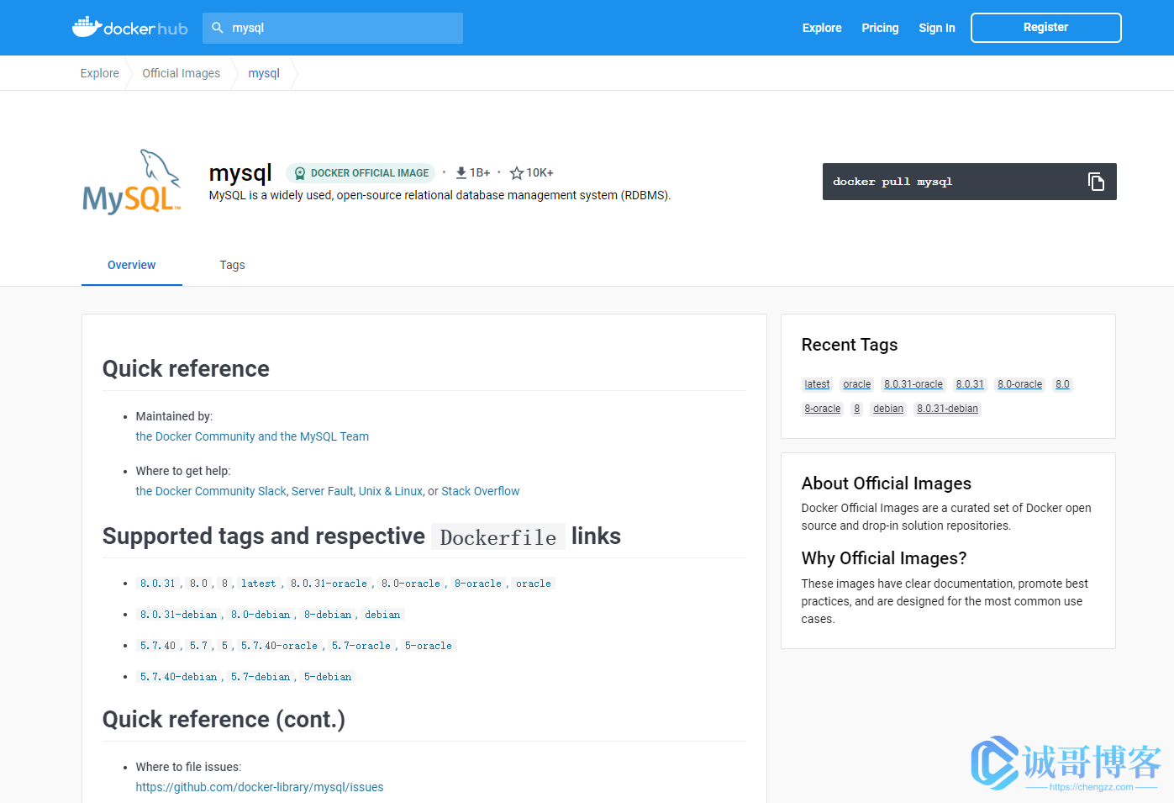Click Sign In
Image resolution: width=1174 pixels, height=803 pixels.
pyautogui.click(x=937, y=28)
